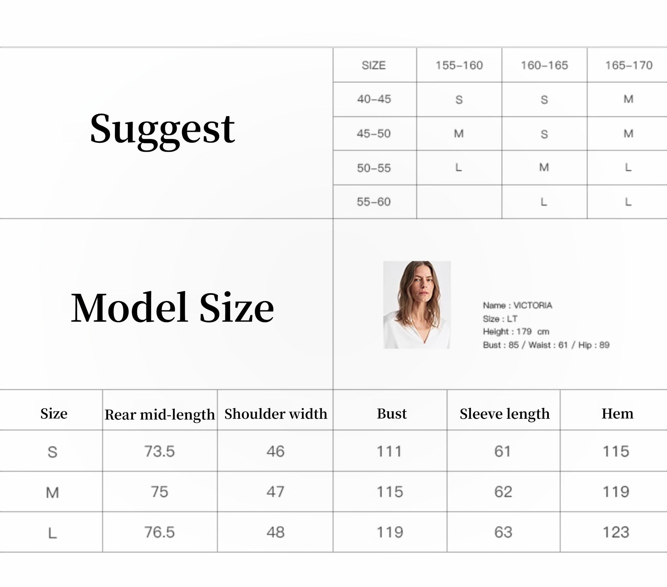Click the 'Rear mid-length' column header
The height and width of the screenshot is (587, 667).
point(160,414)
